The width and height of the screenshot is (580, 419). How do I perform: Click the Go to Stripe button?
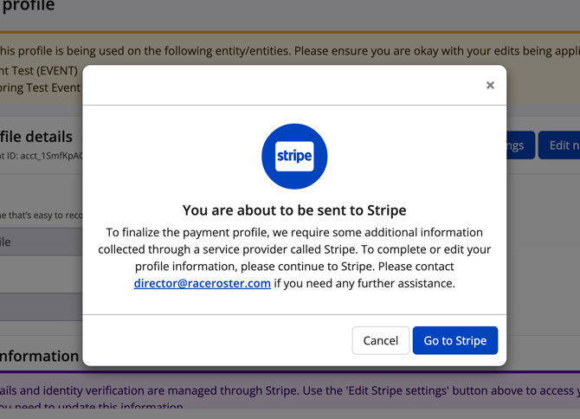tap(455, 340)
